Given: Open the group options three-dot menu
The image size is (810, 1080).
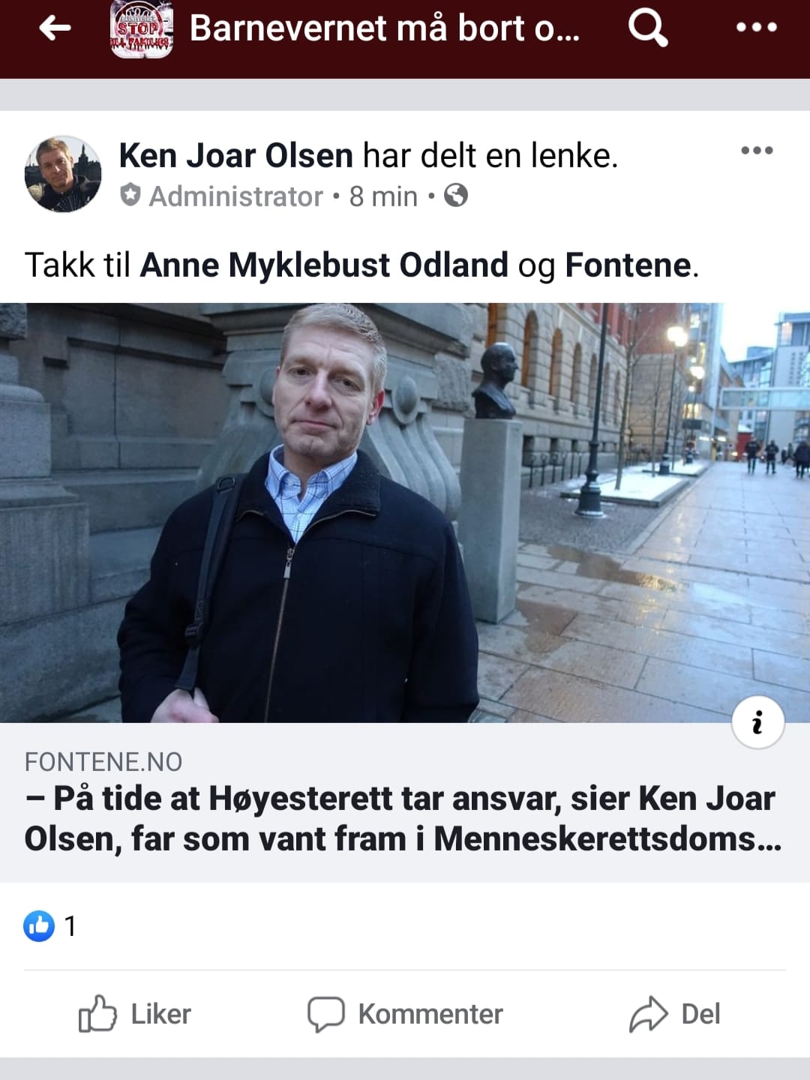Looking at the screenshot, I should 757,27.
